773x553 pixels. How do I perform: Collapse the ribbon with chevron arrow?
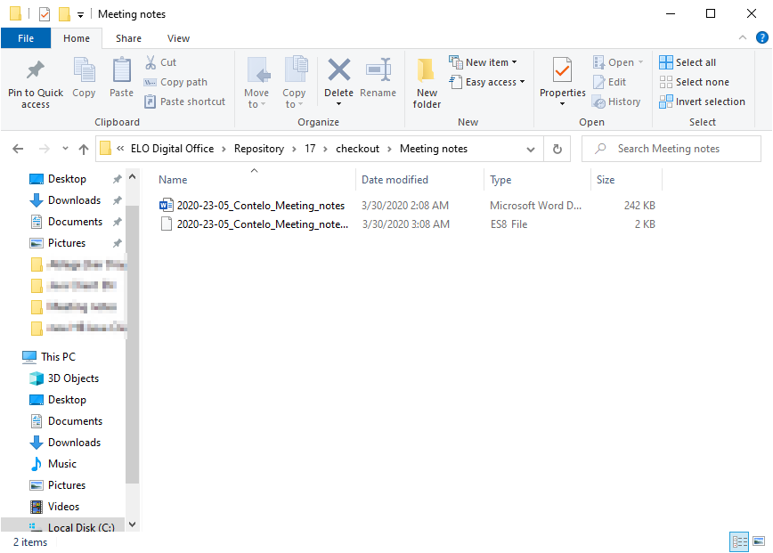click(x=739, y=38)
